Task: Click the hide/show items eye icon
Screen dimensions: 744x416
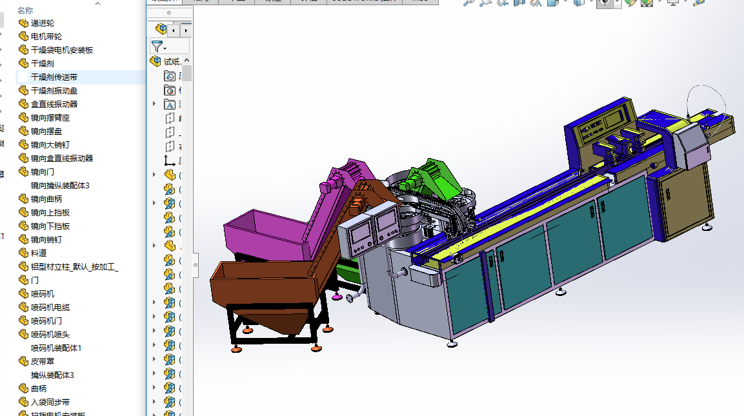Action: pos(604,3)
